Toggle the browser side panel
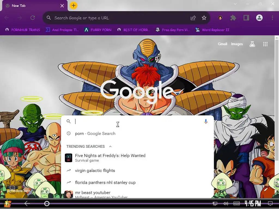 tap(246, 18)
